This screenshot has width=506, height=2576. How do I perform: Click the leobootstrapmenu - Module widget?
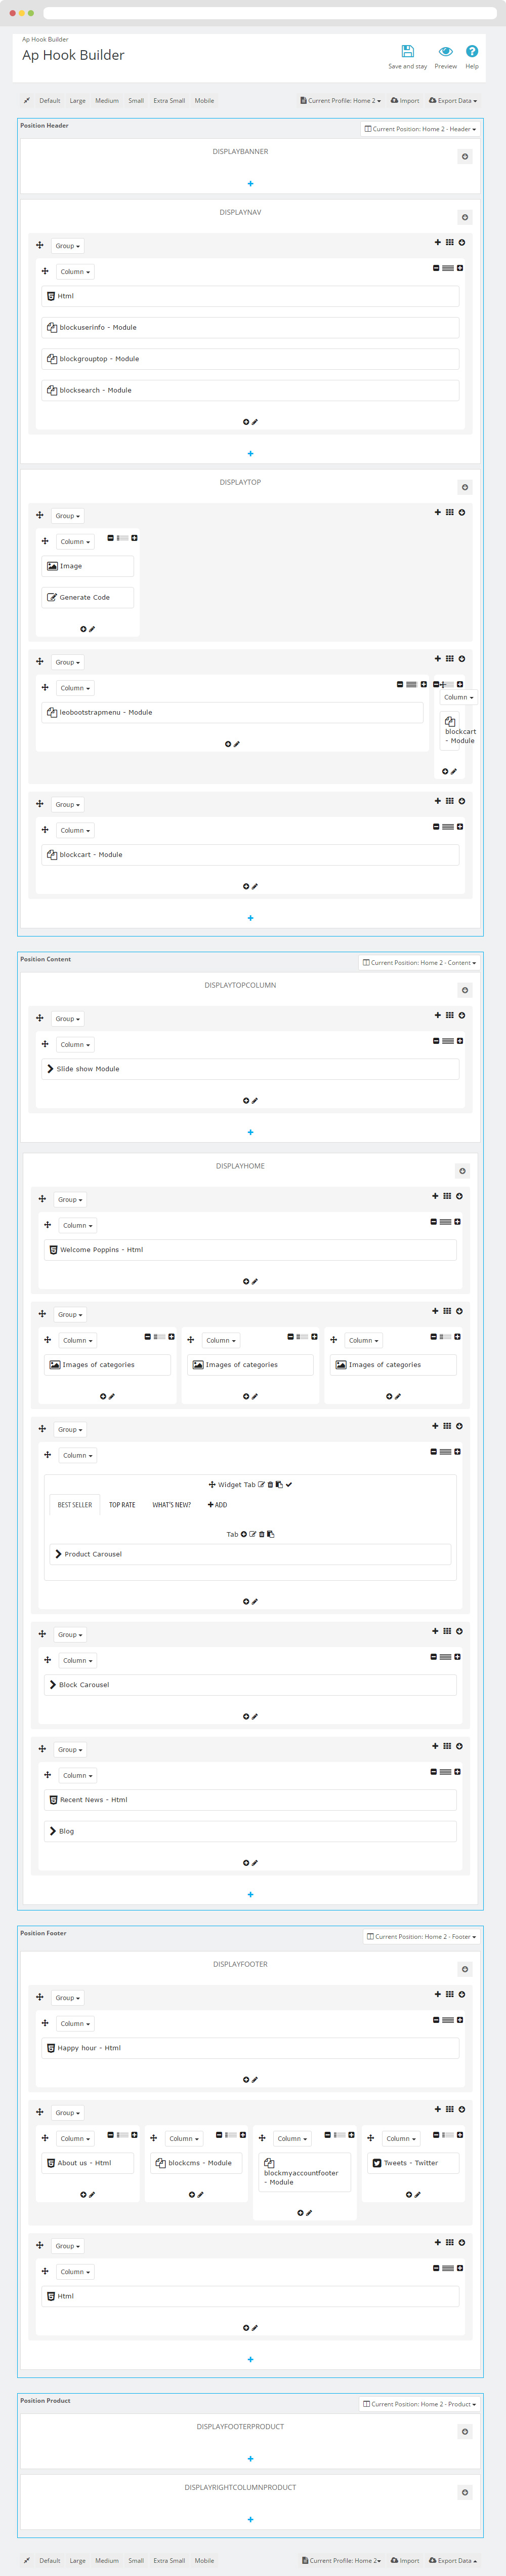[x=232, y=712]
